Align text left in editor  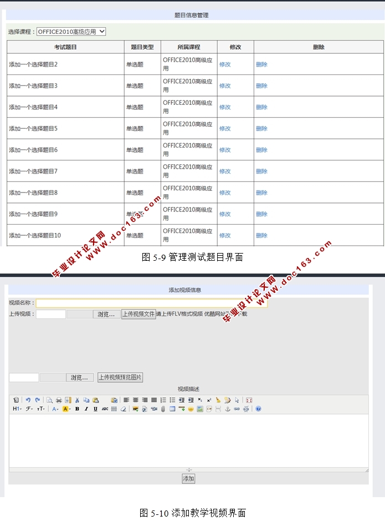pos(126,400)
